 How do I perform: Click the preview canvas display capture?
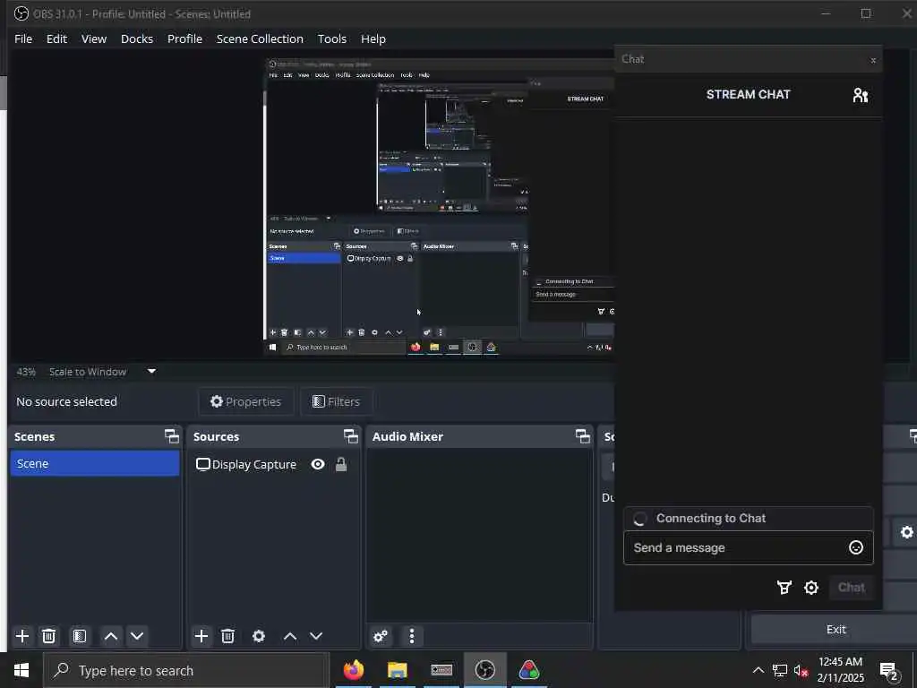pyautogui.click(x=439, y=207)
